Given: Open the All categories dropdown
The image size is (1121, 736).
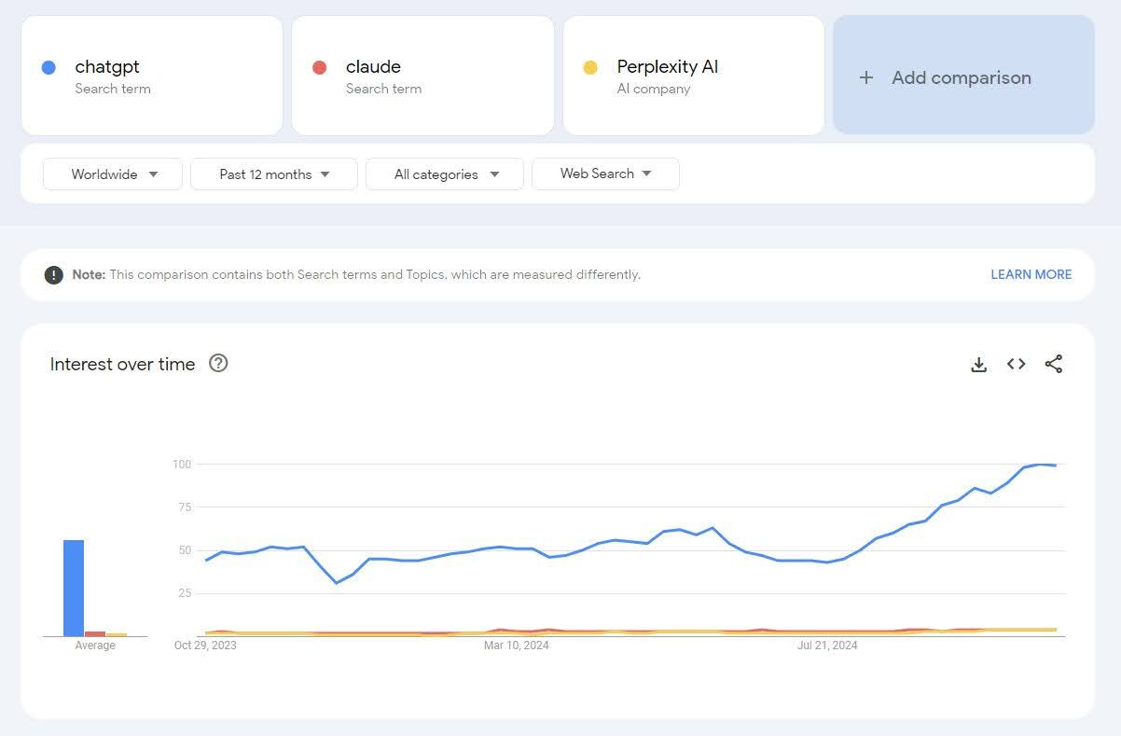Looking at the screenshot, I should click(x=445, y=174).
